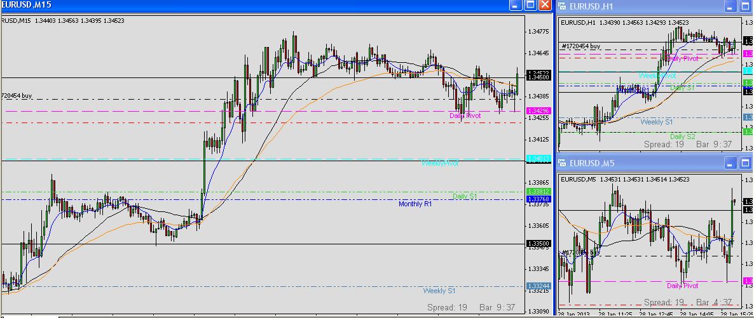Viewport: 754px width, 318px height.
Task: Click the Daily S2 label in H1 chart
Action: pyautogui.click(x=683, y=136)
